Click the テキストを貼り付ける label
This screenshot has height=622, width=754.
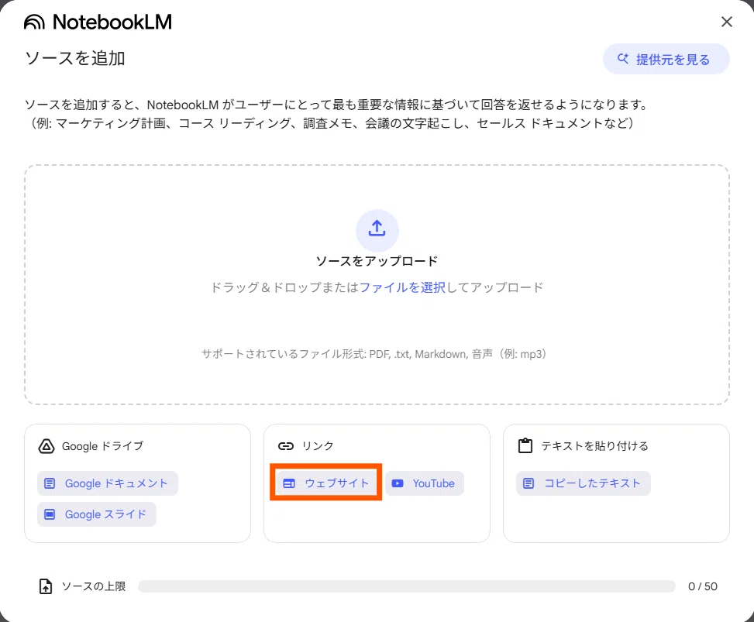(x=595, y=446)
